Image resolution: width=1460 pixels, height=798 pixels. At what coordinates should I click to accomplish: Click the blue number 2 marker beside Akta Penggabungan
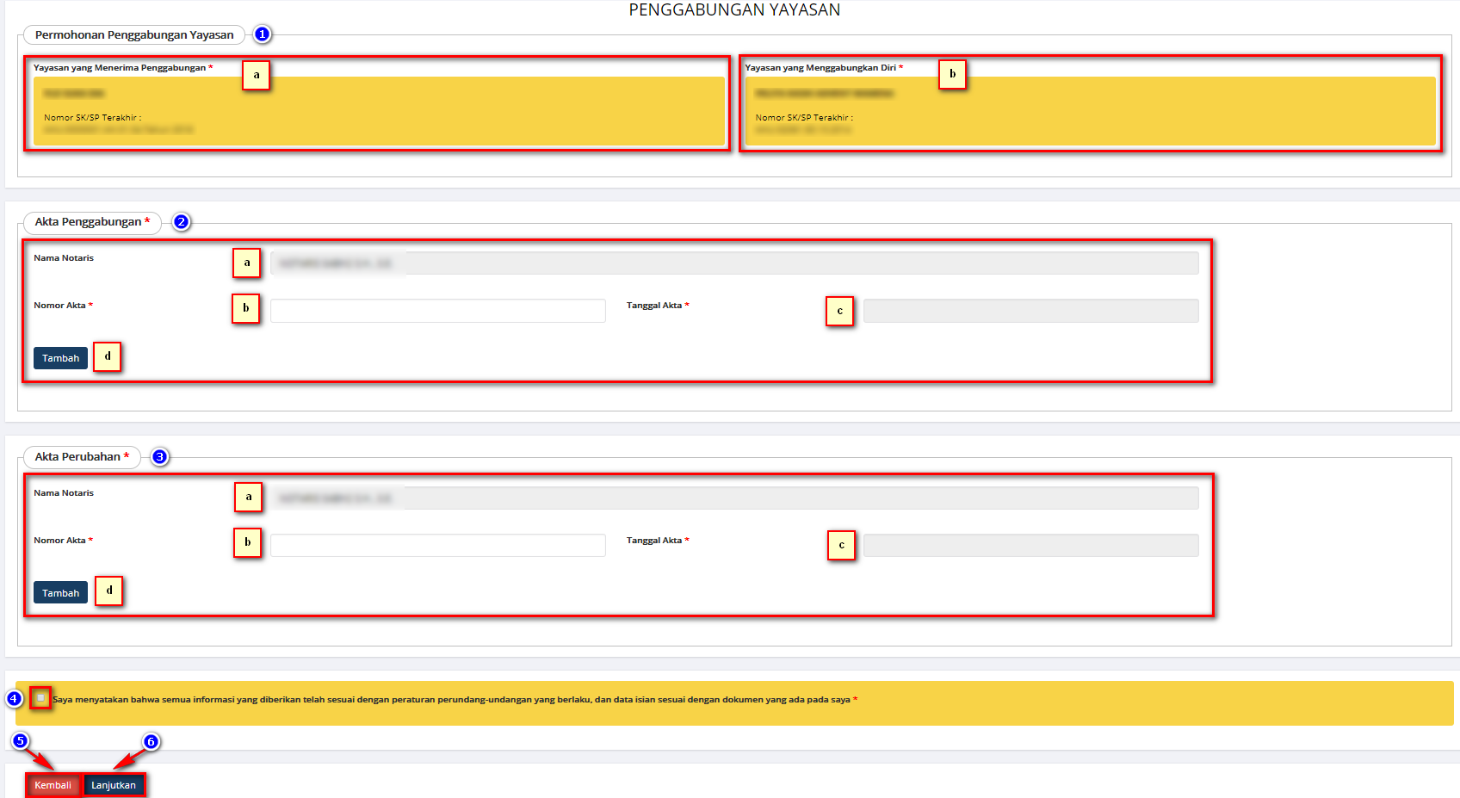pyautogui.click(x=182, y=222)
